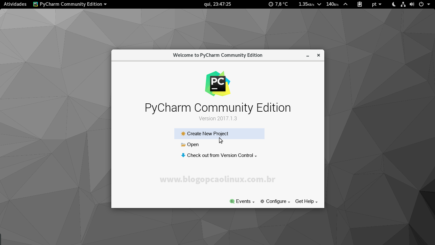Click the gear icon beside Configure
This screenshot has width=435, height=245.
tap(262, 201)
